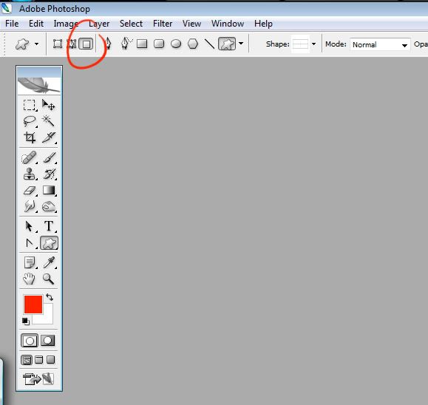
Task: Pick the Clone Stamp tool
Action: pos(30,174)
